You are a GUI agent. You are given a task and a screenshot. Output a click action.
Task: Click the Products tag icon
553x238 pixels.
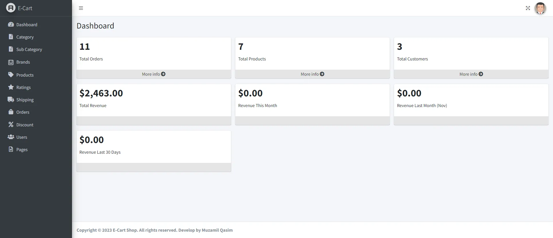pos(11,75)
